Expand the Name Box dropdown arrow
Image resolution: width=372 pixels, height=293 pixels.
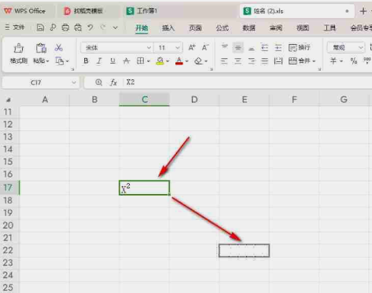74,82
